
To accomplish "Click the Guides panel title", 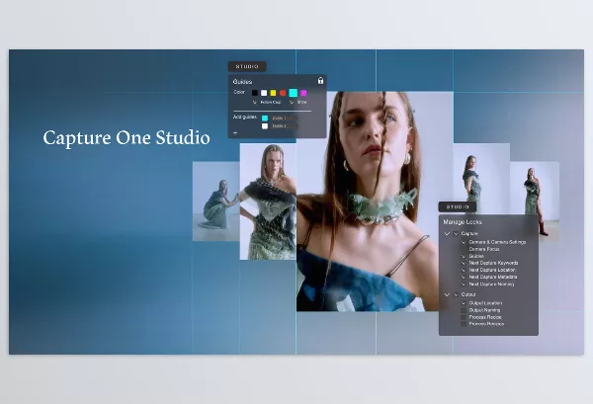I will (x=242, y=82).
